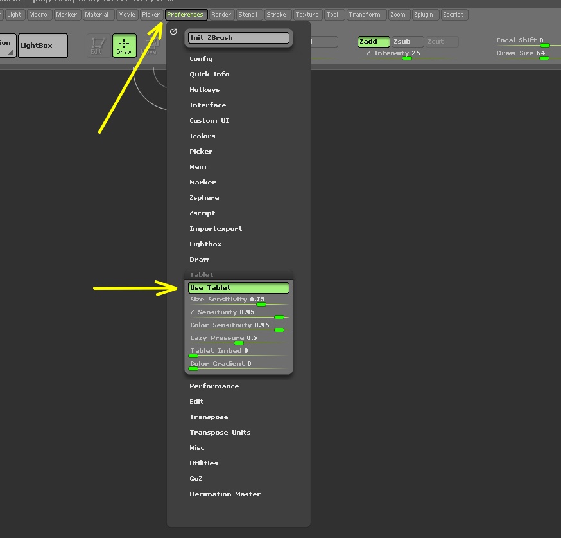Toggle the Use Tablet option off
This screenshot has height=538, width=561.
[x=239, y=288]
